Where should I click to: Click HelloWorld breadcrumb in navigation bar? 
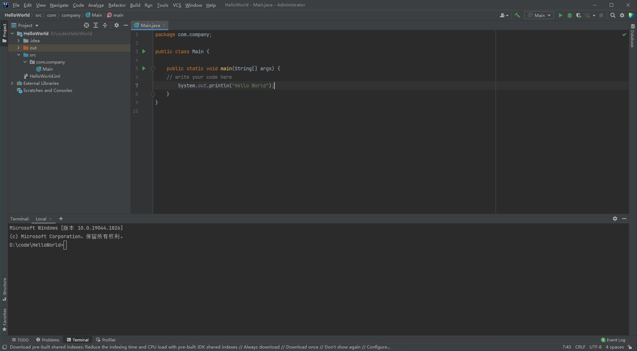(x=17, y=15)
